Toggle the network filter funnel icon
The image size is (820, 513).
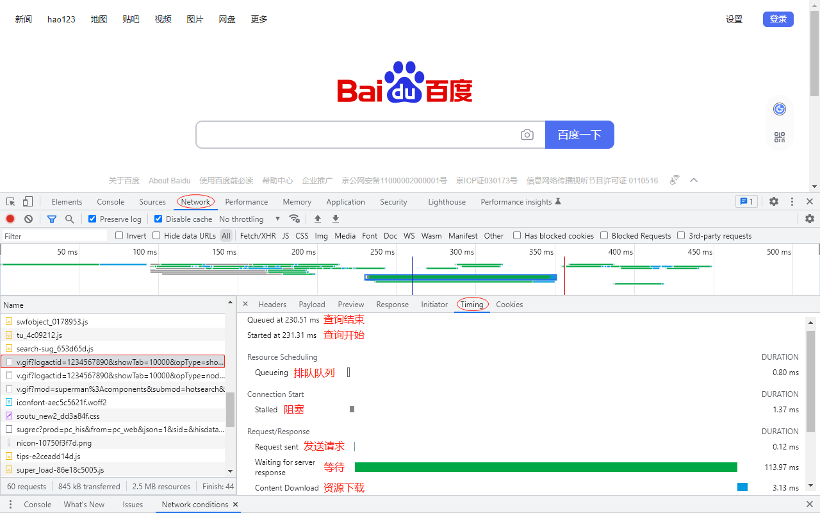click(x=52, y=219)
